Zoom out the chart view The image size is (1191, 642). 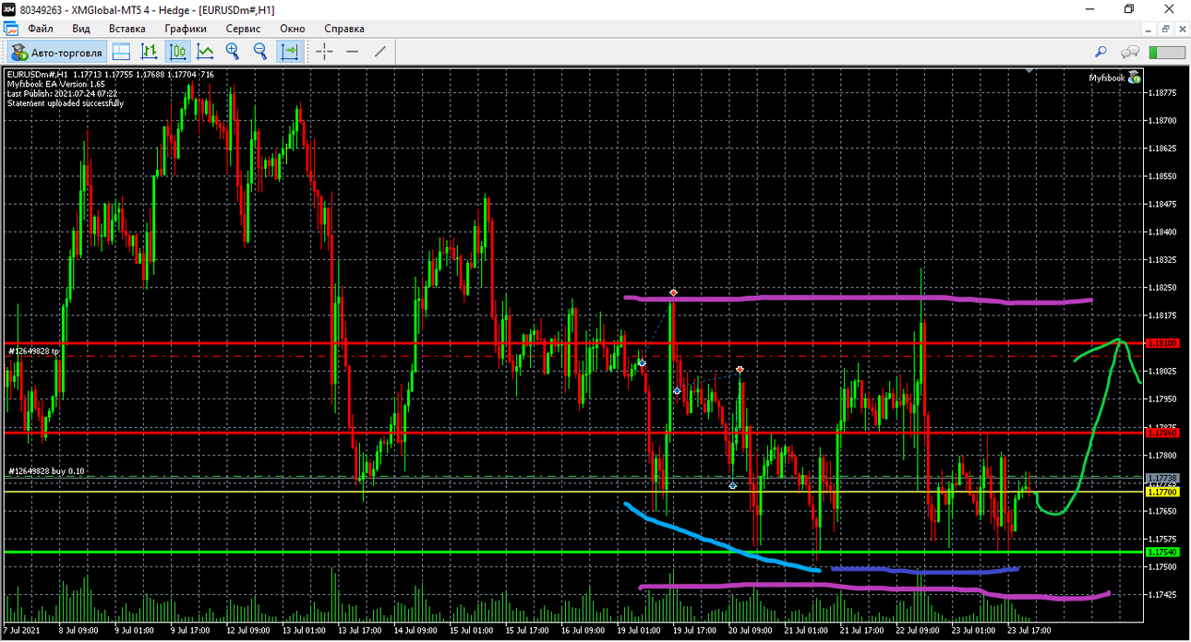coord(260,52)
